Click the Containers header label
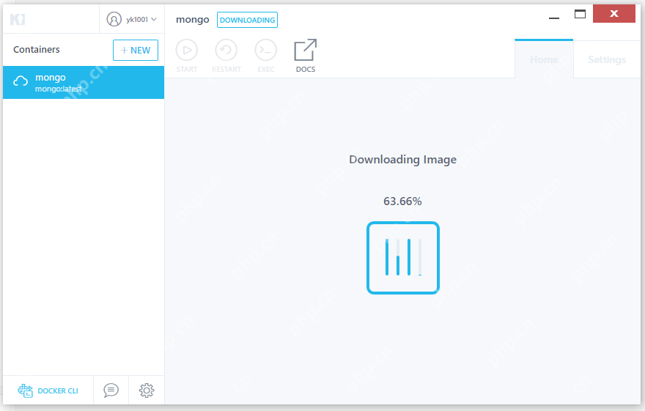Image resolution: width=645 pixels, height=411 pixels. point(37,50)
